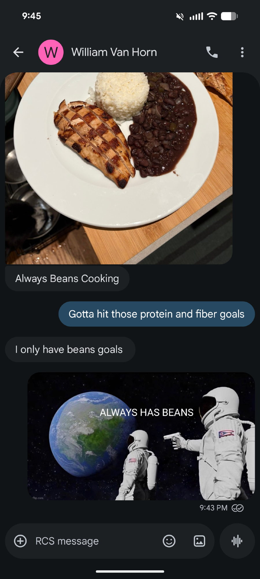Call William Van Horn with phone icon
The width and height of the screenshot is (260, 579).
[212, 52]
